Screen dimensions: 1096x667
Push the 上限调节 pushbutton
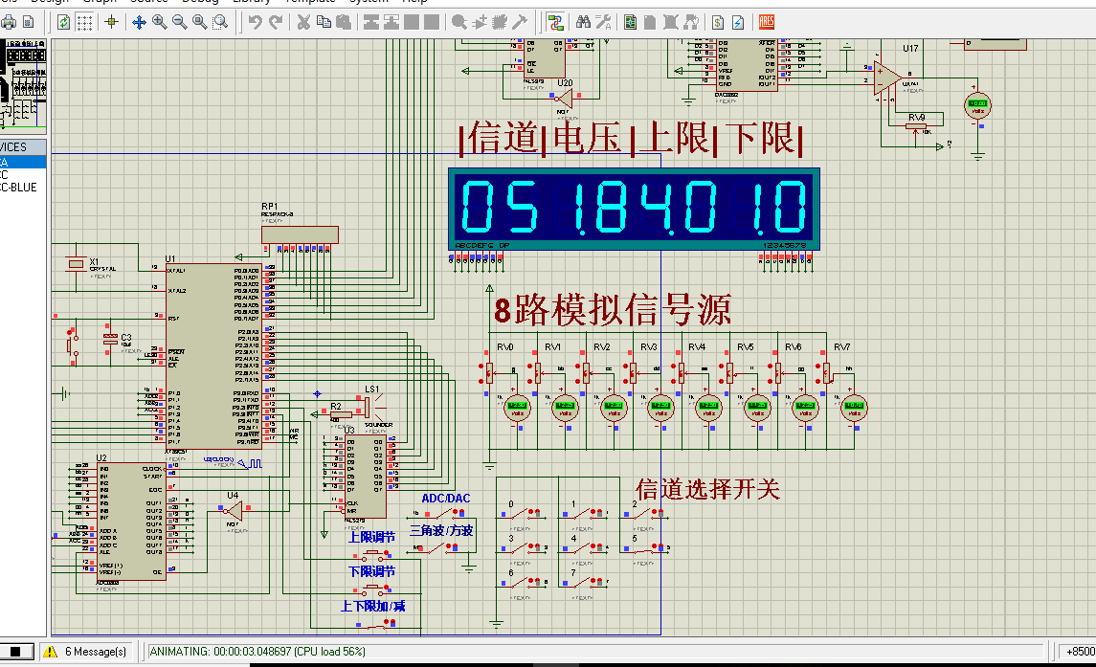click(373, 555)
